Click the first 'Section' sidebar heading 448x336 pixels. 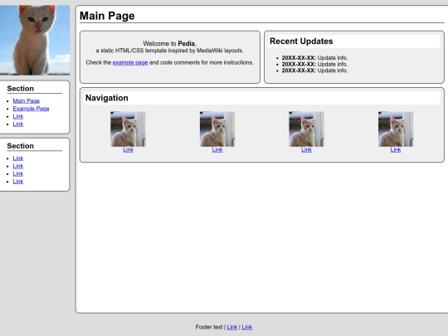[x=20, y=89]
